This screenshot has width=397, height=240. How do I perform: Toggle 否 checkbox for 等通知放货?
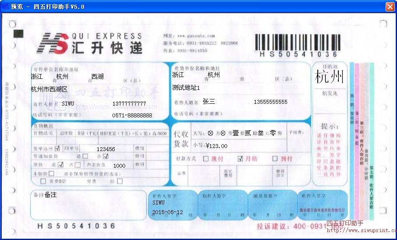point(106,156)
